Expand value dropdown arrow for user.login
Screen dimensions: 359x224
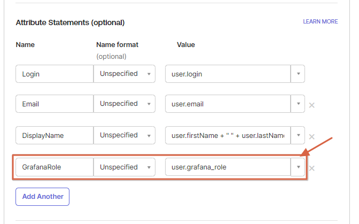click(x=298, y=74)
